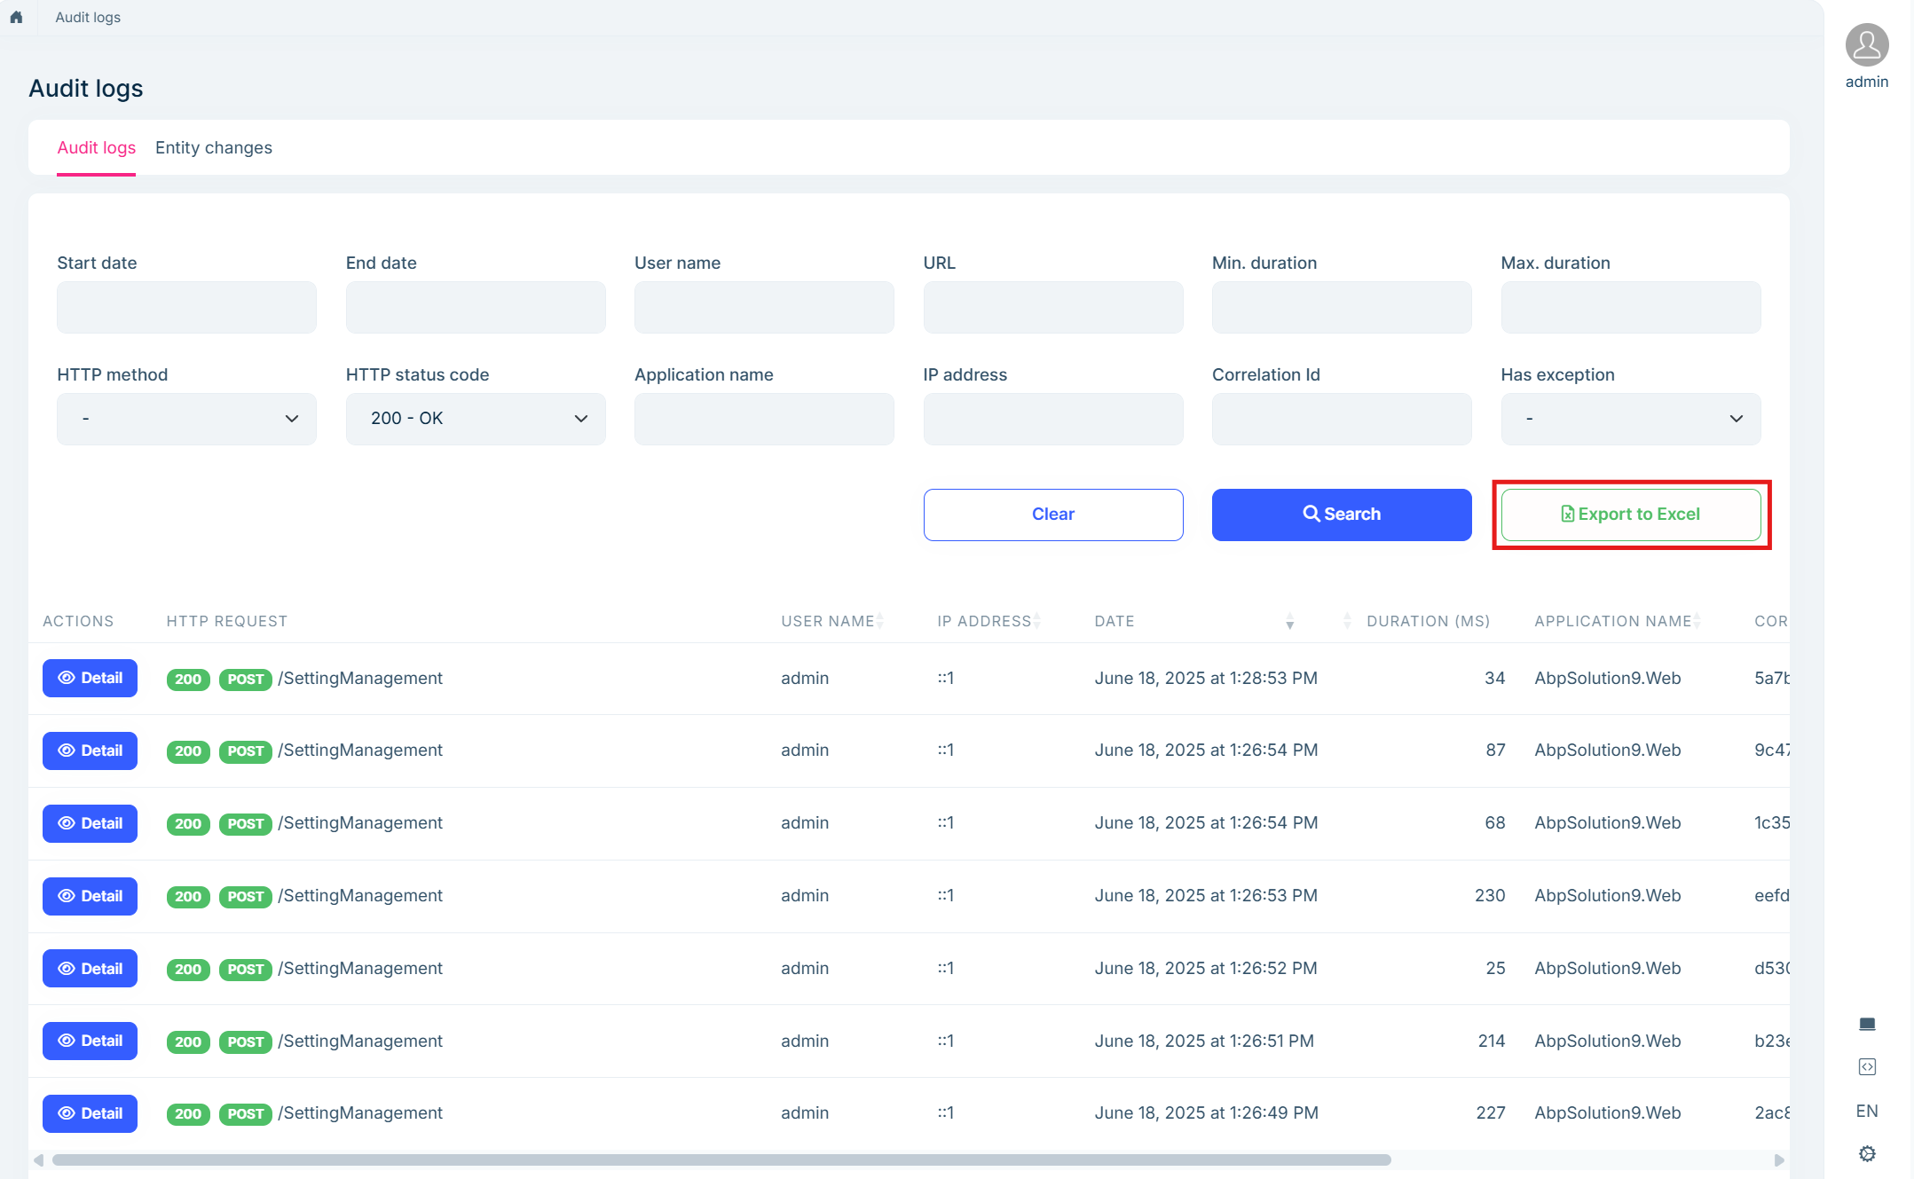Expand the HTTP method dropdown
The width and height of the screenshot is (1914, 1179).
186,419
